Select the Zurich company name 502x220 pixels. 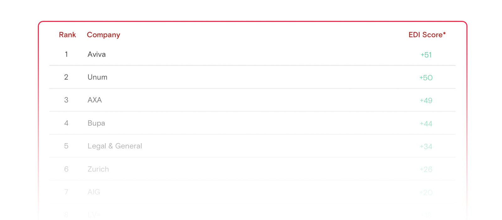[98, 169]
